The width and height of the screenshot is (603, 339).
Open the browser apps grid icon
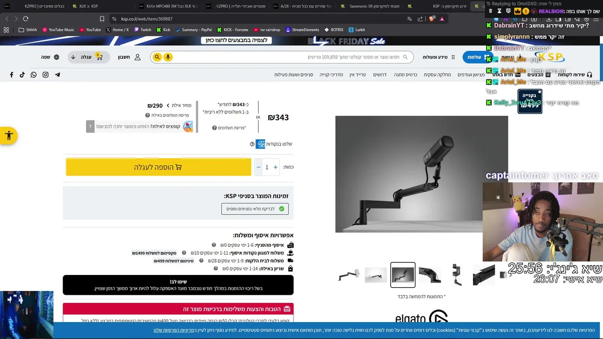click(x=6, y=30)
